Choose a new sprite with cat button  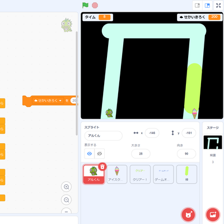tap(188, 215)
